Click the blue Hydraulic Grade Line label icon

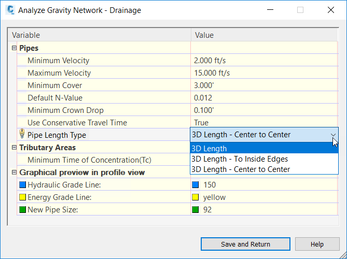[x=22, y=185]
